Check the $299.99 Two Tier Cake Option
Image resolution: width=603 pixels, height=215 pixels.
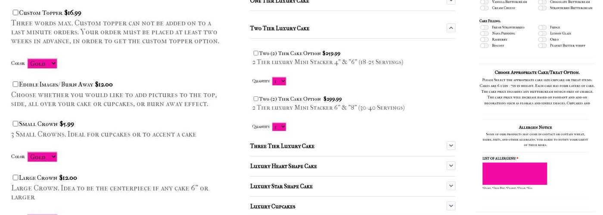pos(256,99)
